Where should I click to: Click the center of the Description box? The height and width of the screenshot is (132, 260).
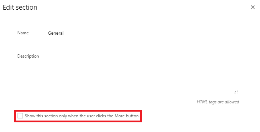pos(143,74)
